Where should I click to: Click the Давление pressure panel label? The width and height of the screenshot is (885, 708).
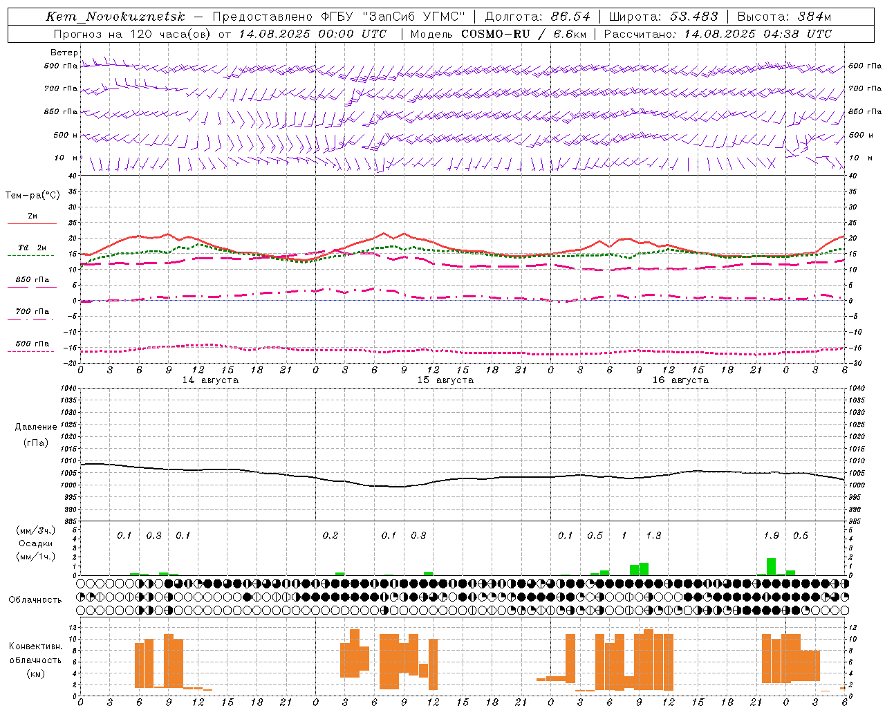click(36, 427)
